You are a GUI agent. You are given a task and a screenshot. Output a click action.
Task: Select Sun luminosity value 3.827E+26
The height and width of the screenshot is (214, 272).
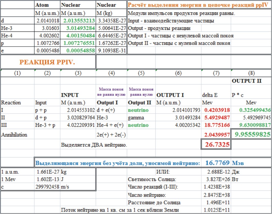(x=216, y=179)
